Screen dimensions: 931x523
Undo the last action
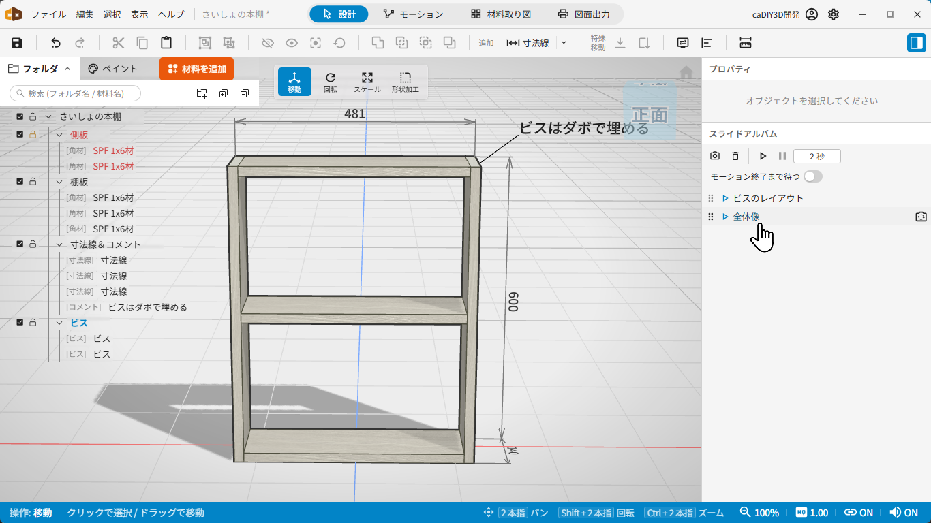coord(56,43)
